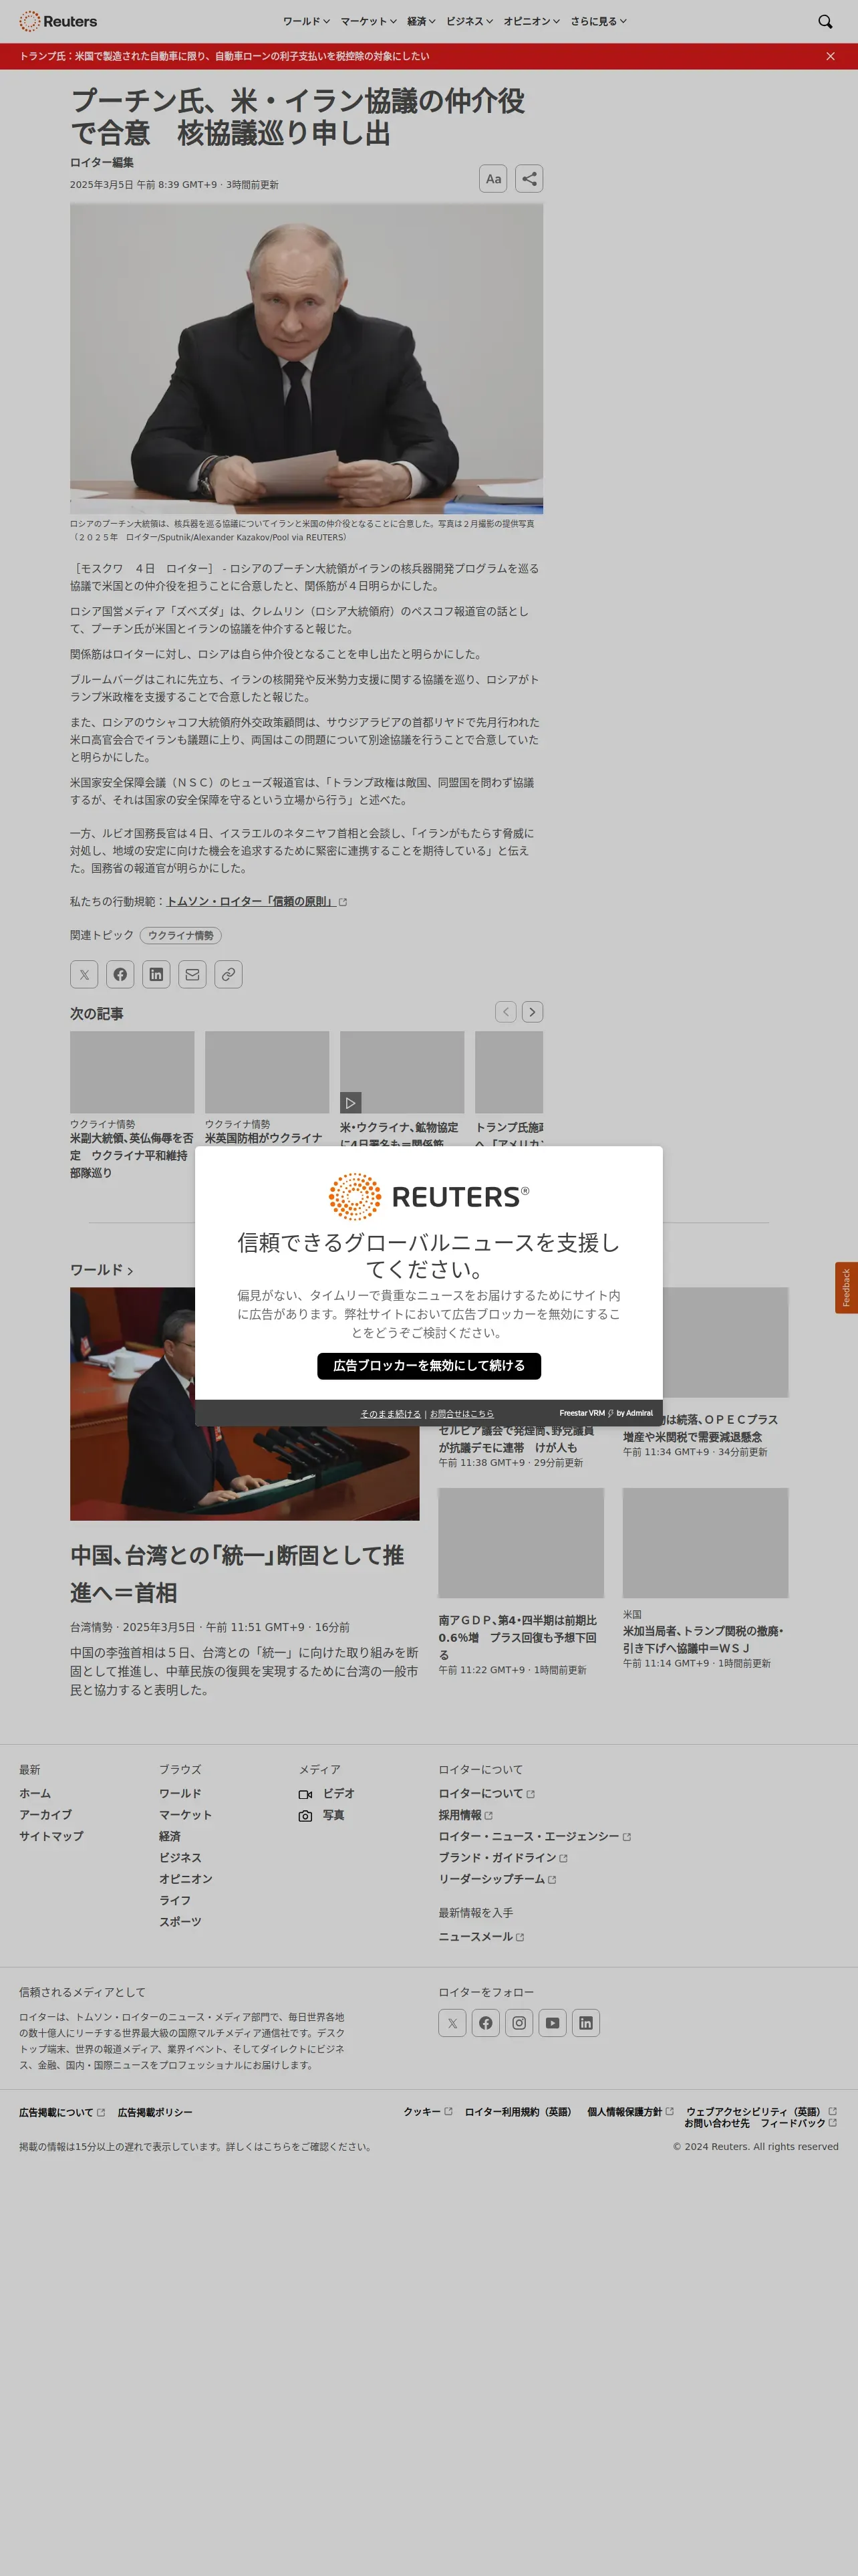Image resolution: width=858 pixels, height=2576 pixels.
Task: Share article on Facebook below the article
Action: click(120, 974)
